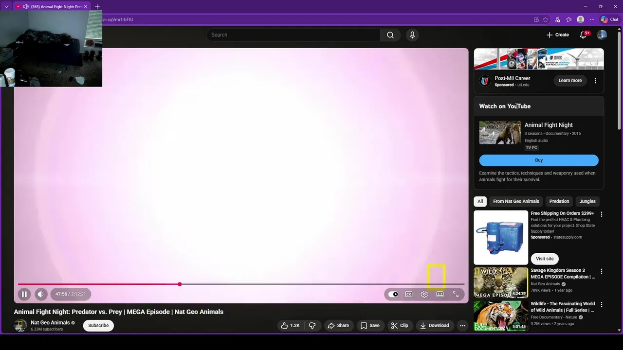
Task: Select the Predation filter chip
Action: 559,201
